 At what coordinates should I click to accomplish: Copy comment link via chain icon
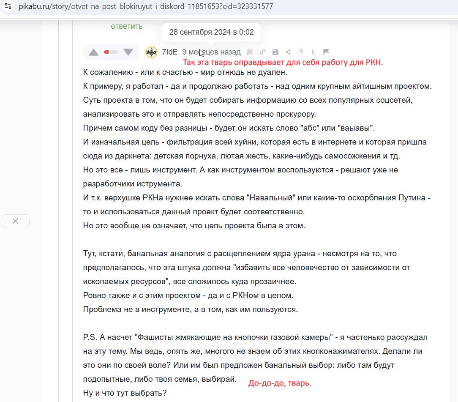point(263,52)
